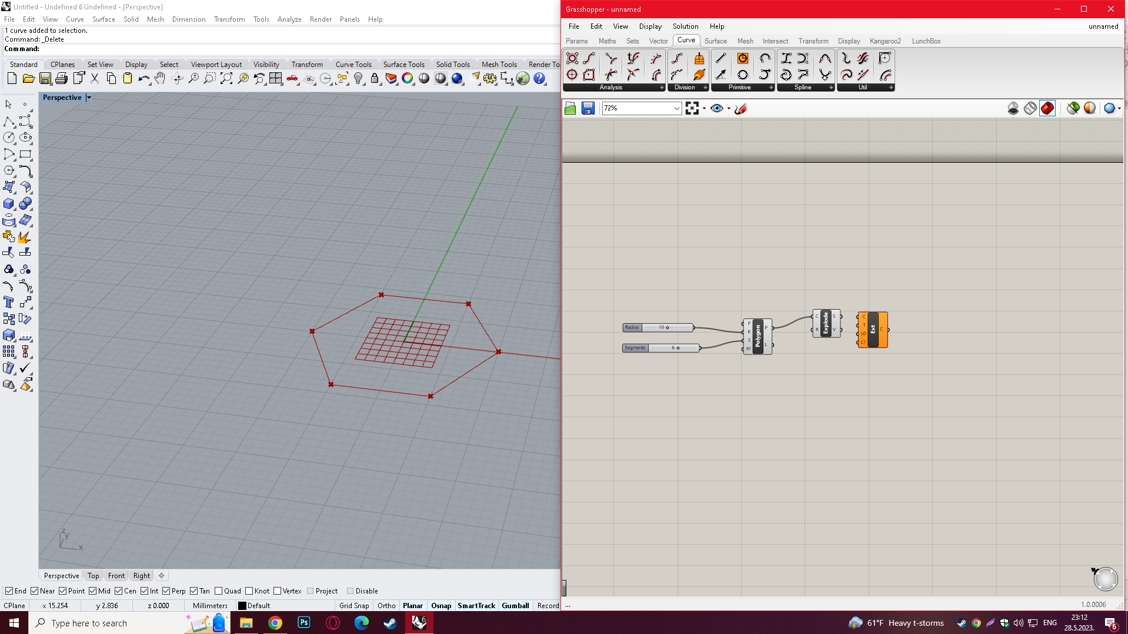
Task: Toggle the Disable osnap checkbox
Action: click(x=351, y=591)
